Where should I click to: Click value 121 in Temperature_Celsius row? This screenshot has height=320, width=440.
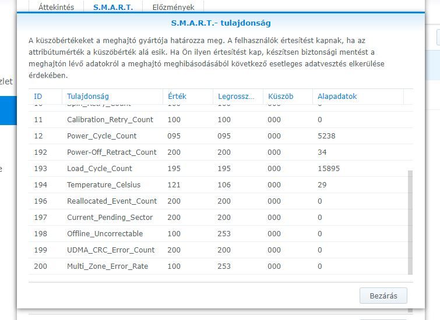coord(174,184)
